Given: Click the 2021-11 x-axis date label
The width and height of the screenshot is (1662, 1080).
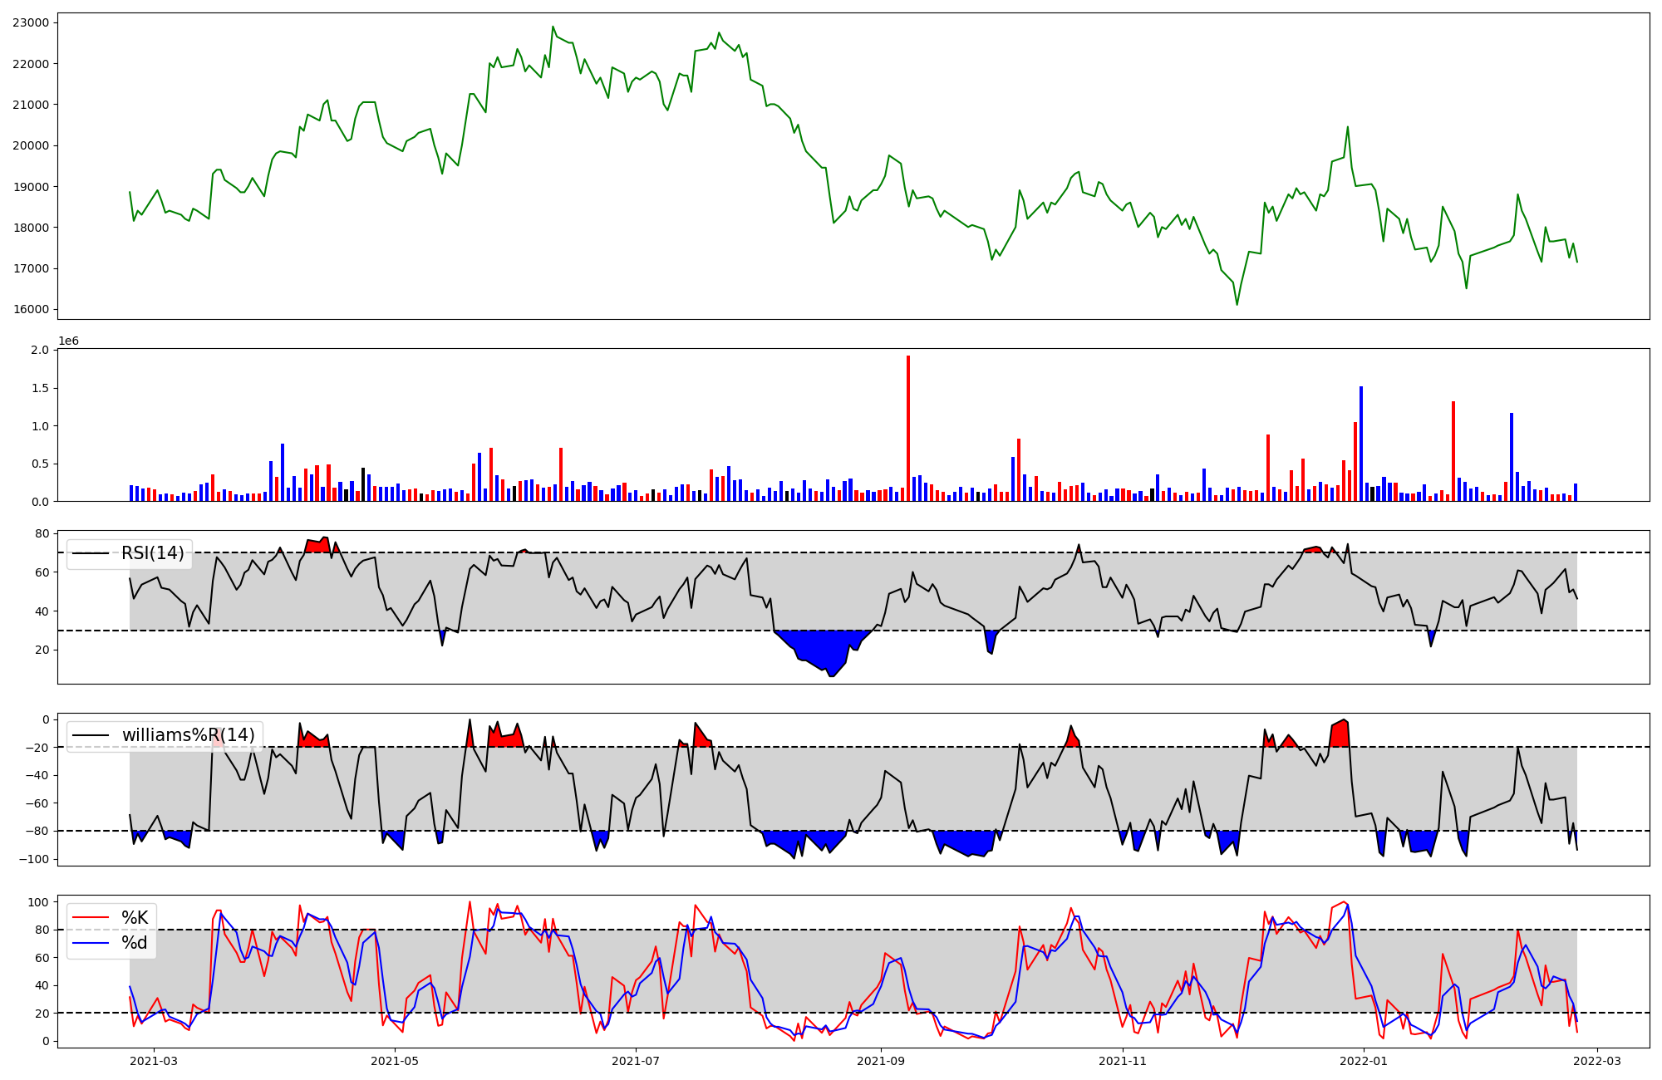Looking at the screenshot, I should 1123,1061.
